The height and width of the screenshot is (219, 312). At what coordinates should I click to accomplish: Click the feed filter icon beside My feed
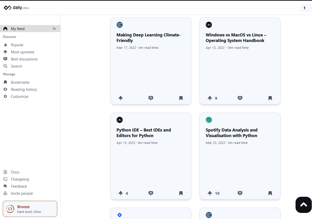click(x=54, y=29)
